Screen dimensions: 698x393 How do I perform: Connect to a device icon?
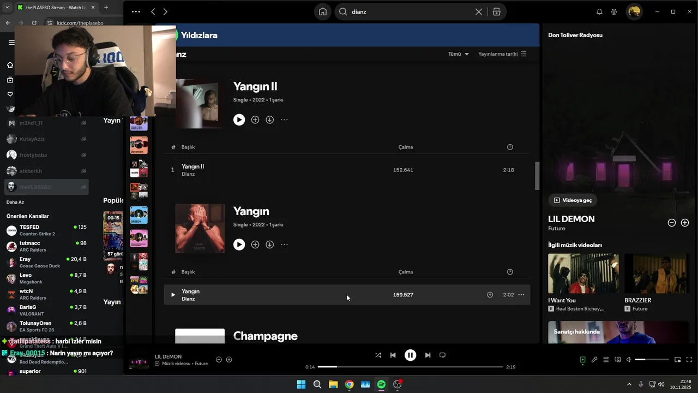click(618, 360)
